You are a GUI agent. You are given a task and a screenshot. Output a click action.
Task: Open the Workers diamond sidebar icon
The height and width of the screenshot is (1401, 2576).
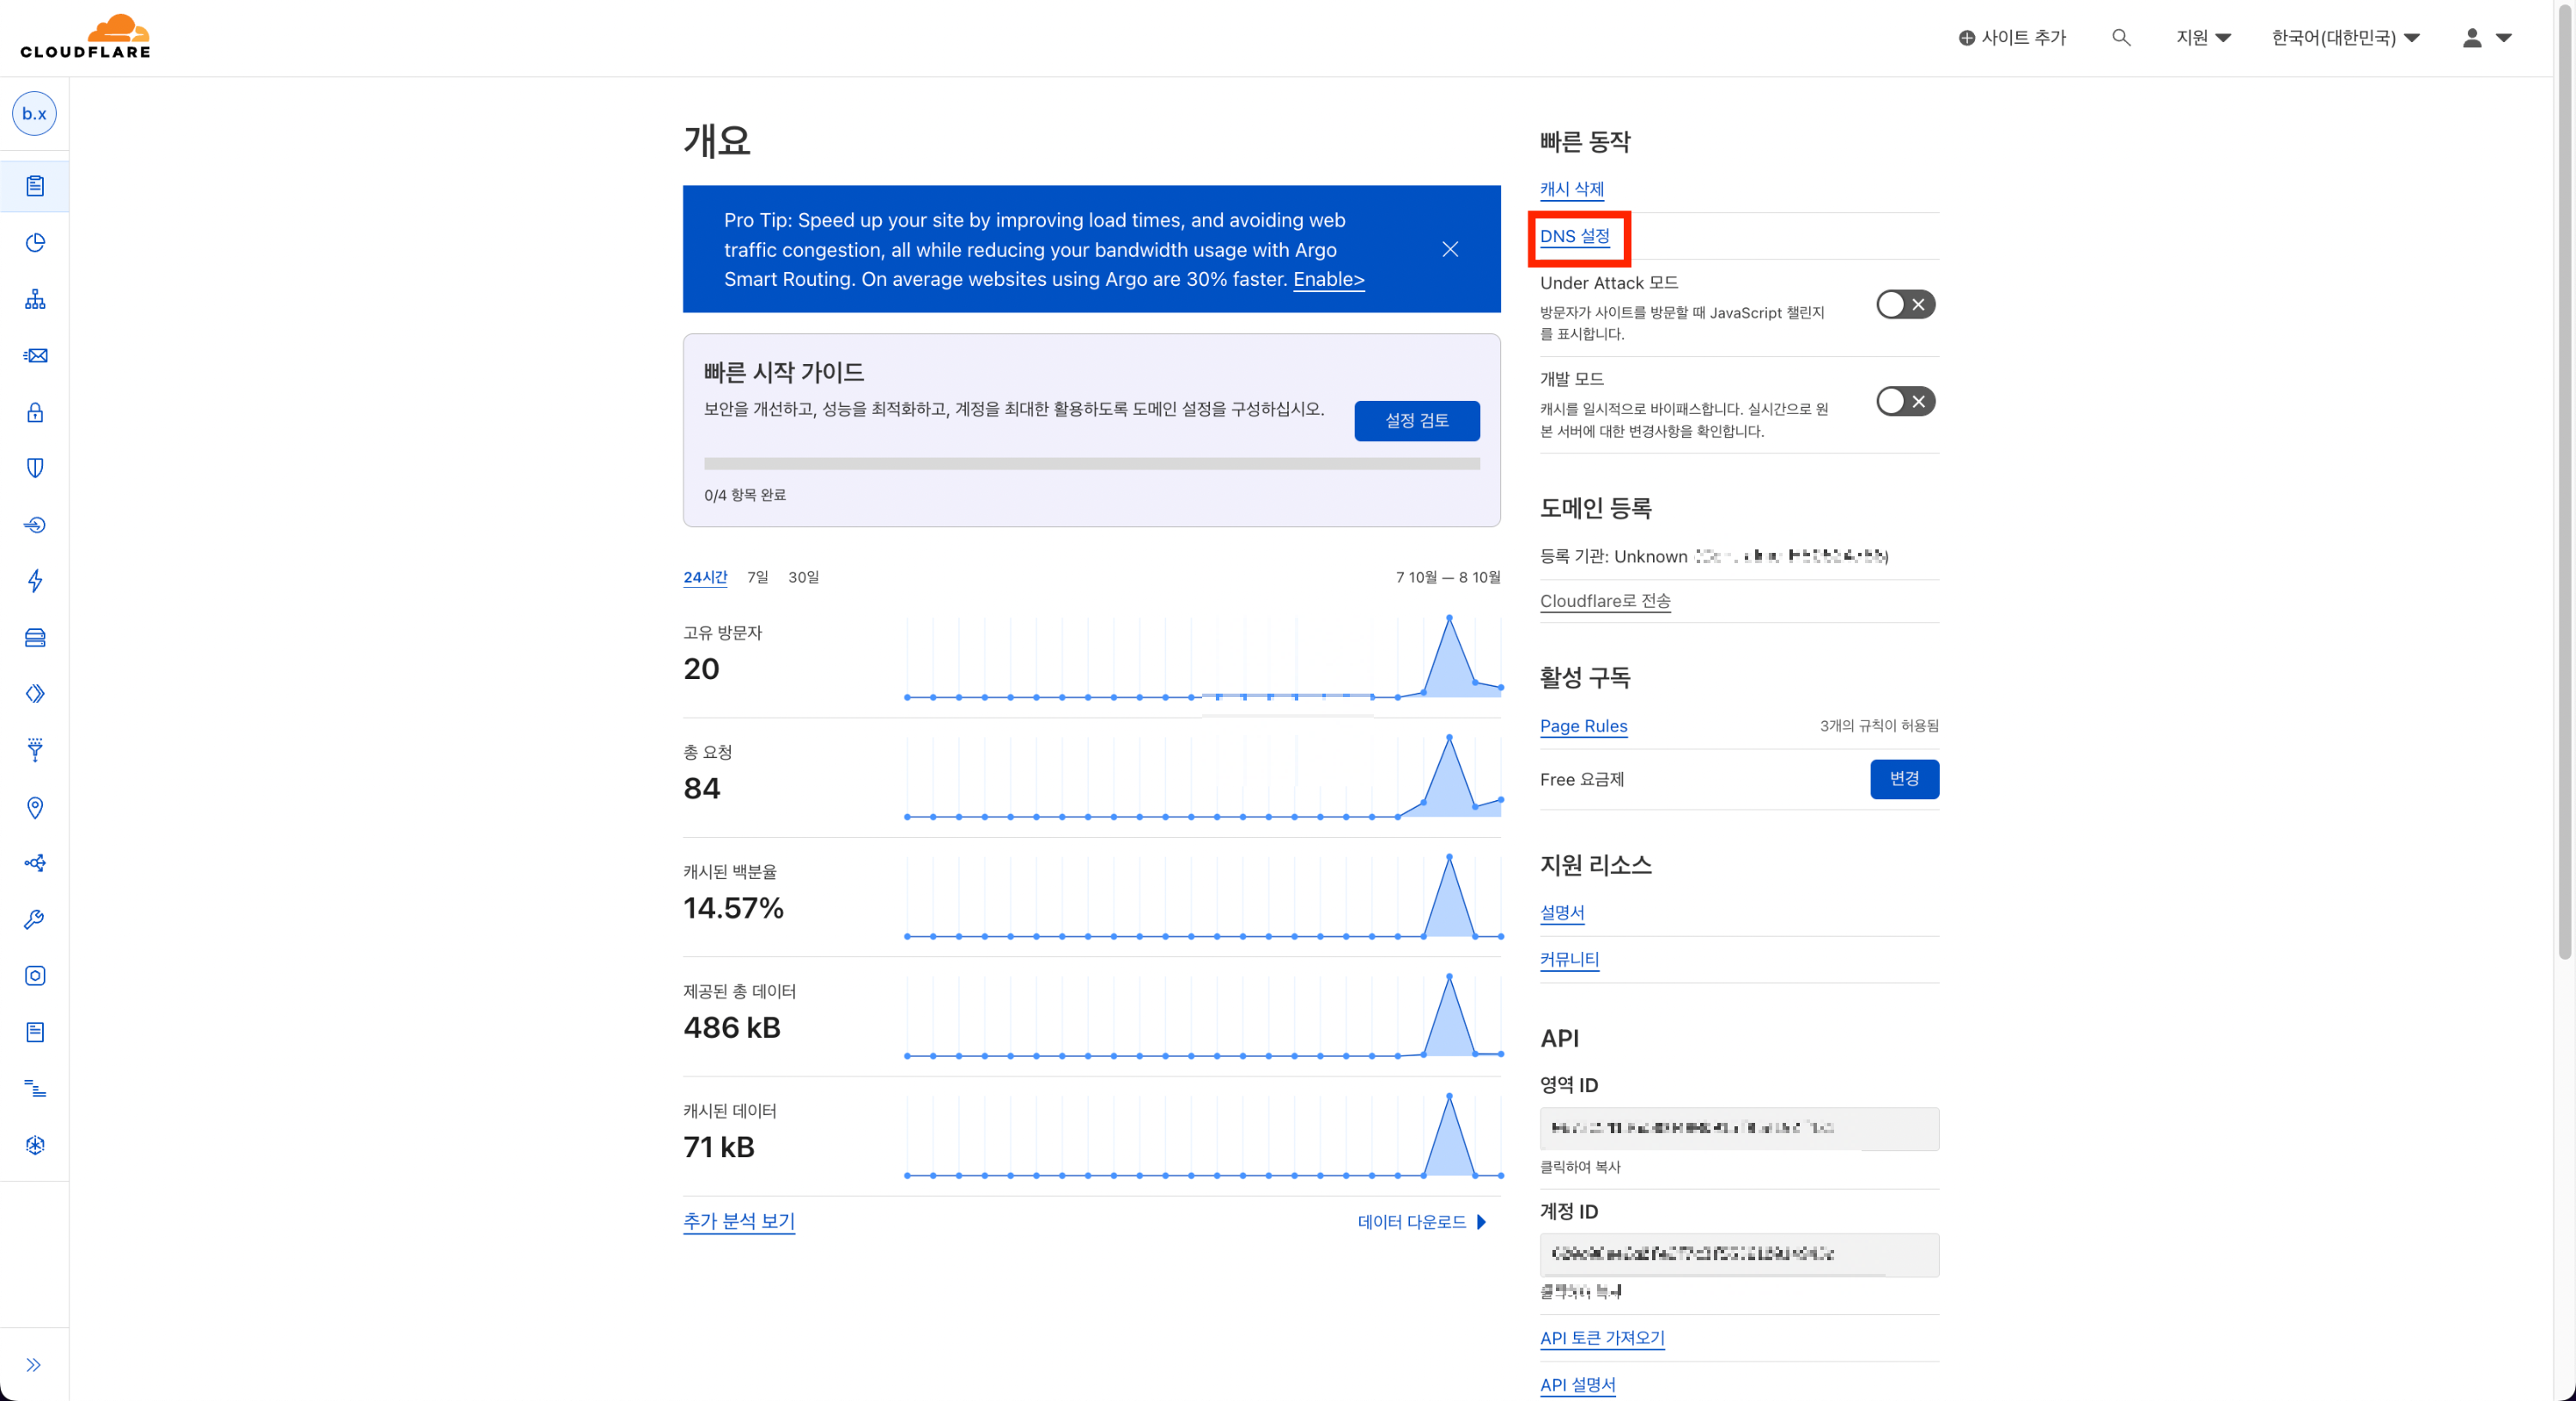[x=35, y=694]
